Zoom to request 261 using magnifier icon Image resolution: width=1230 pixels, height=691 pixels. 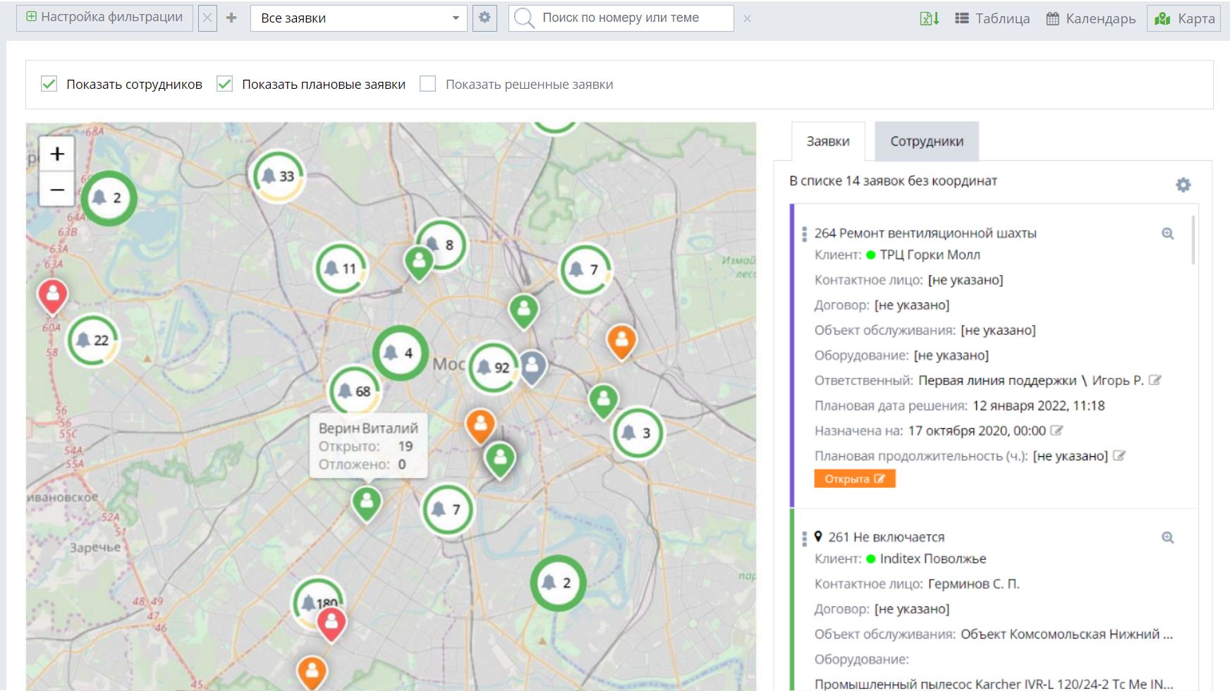[x=1168, y=537]
